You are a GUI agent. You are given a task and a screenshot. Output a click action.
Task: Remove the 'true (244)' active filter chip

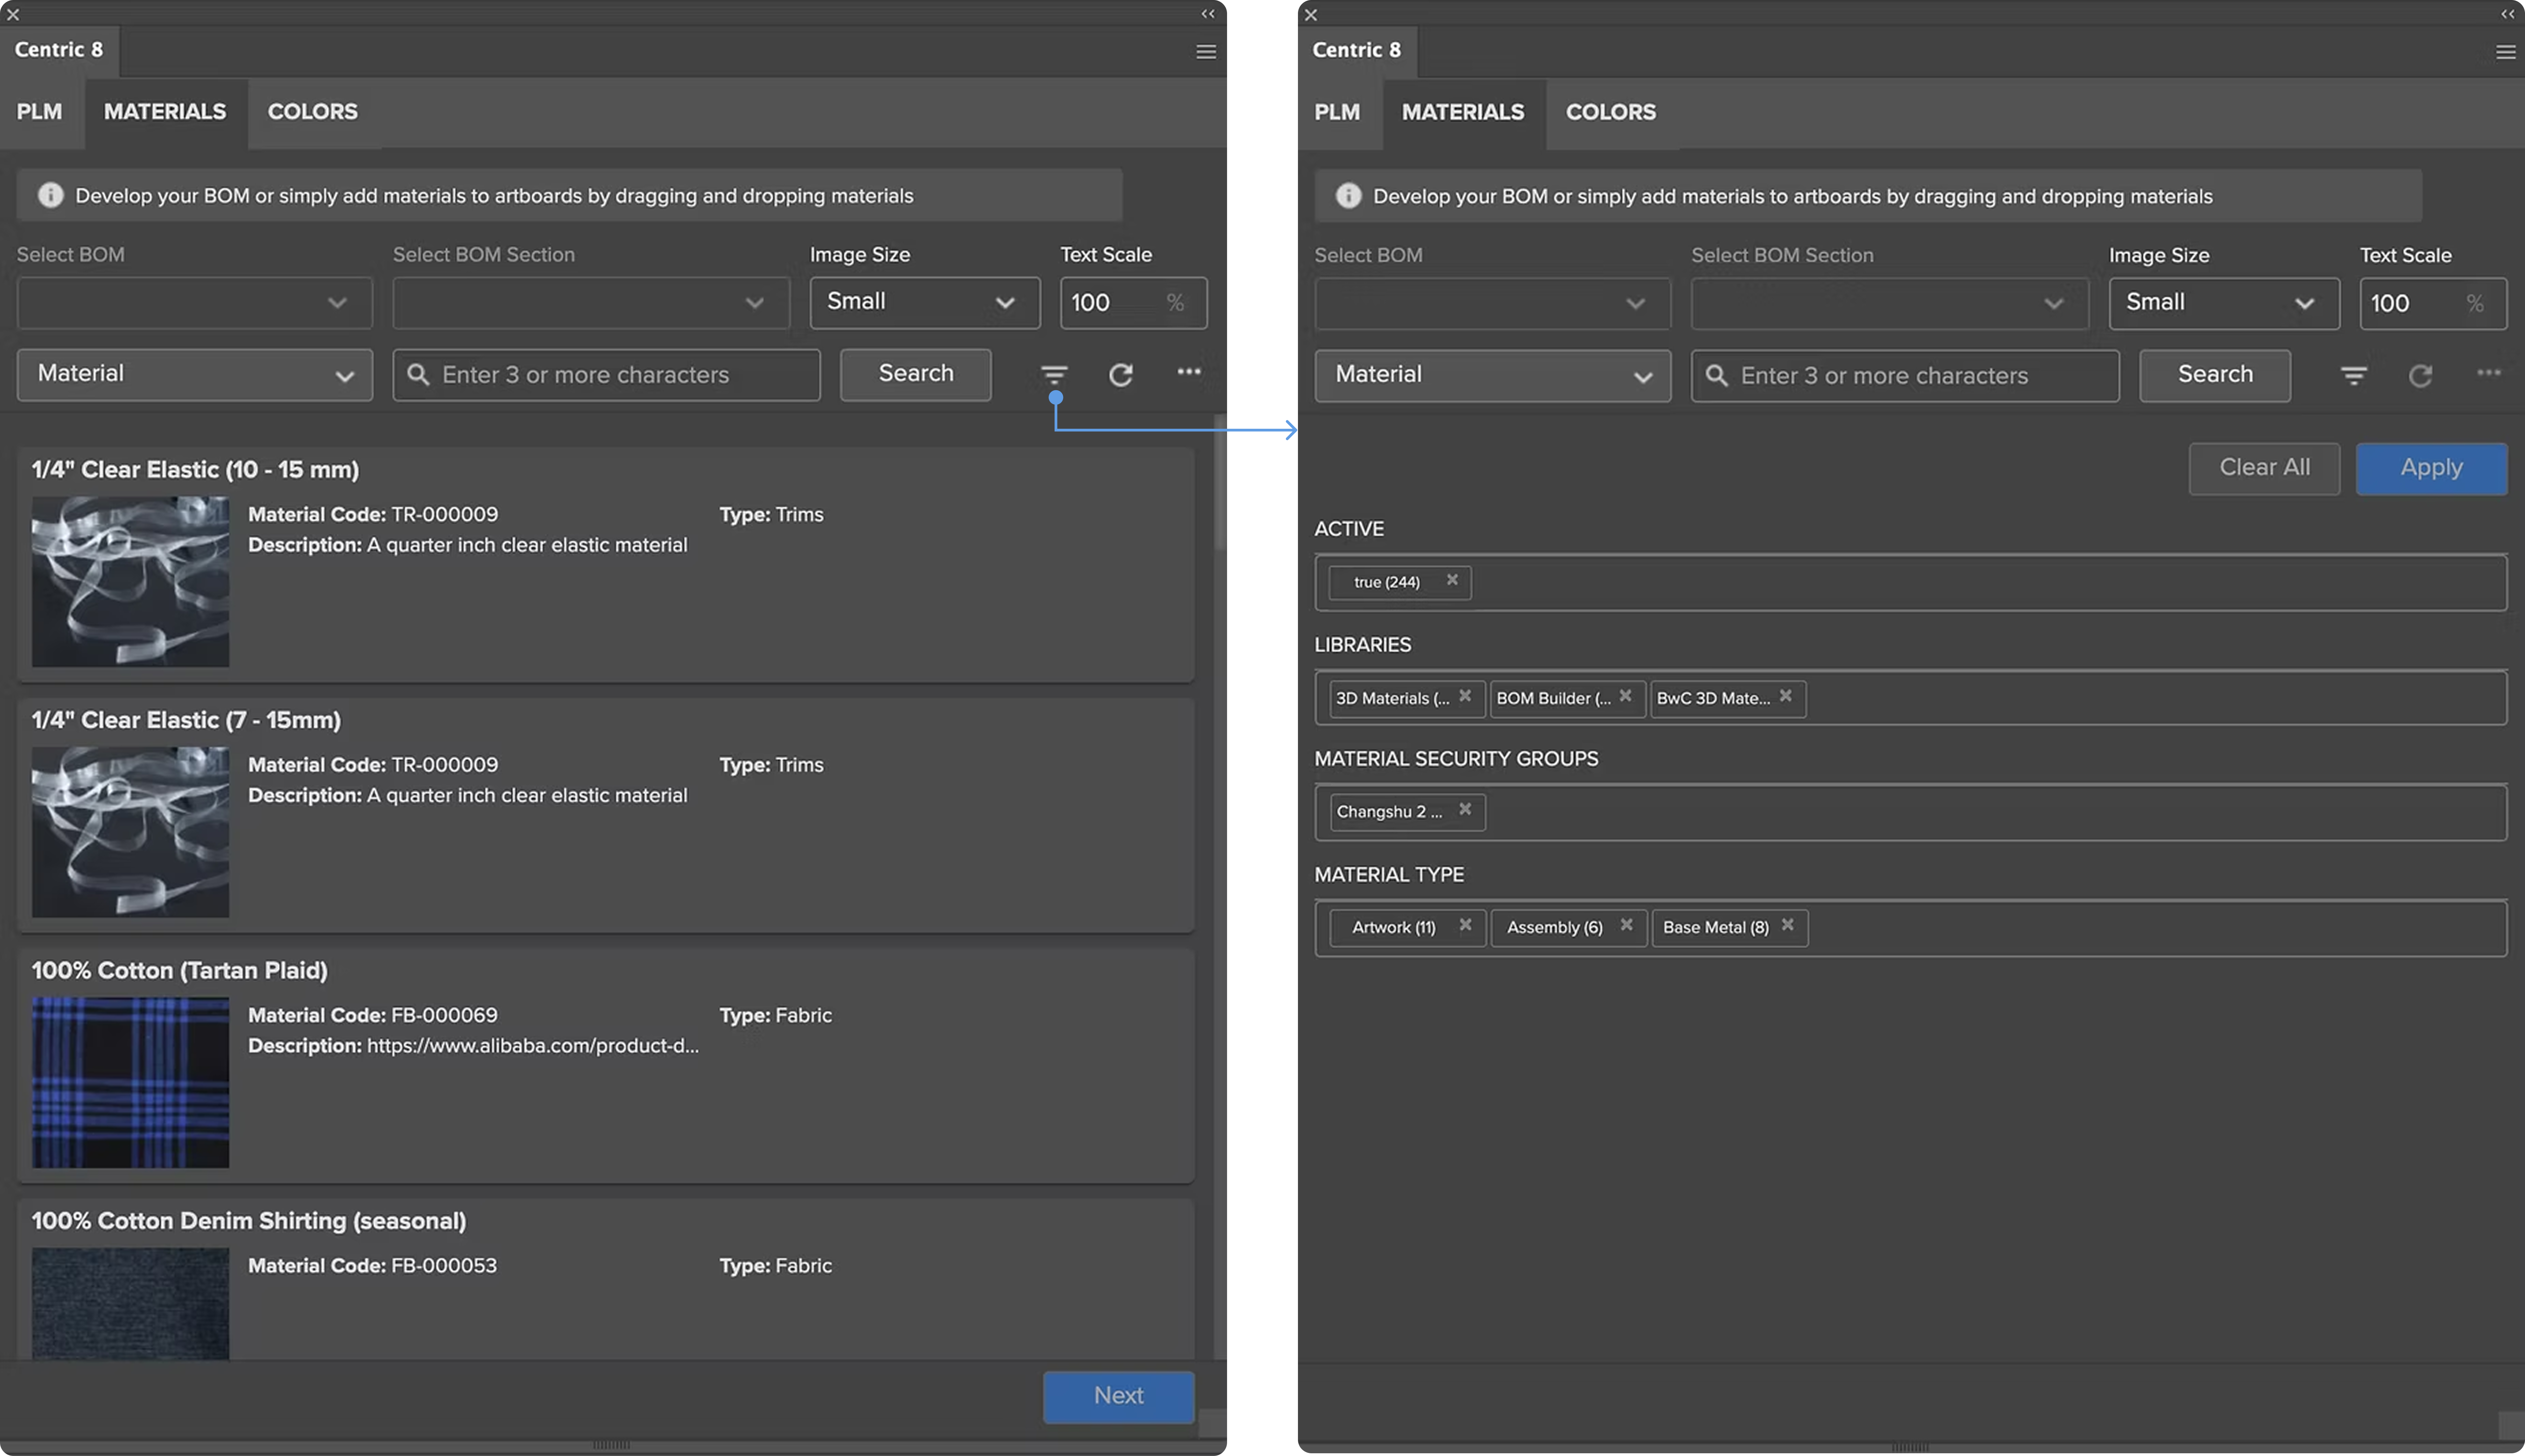click(1452, 580)
